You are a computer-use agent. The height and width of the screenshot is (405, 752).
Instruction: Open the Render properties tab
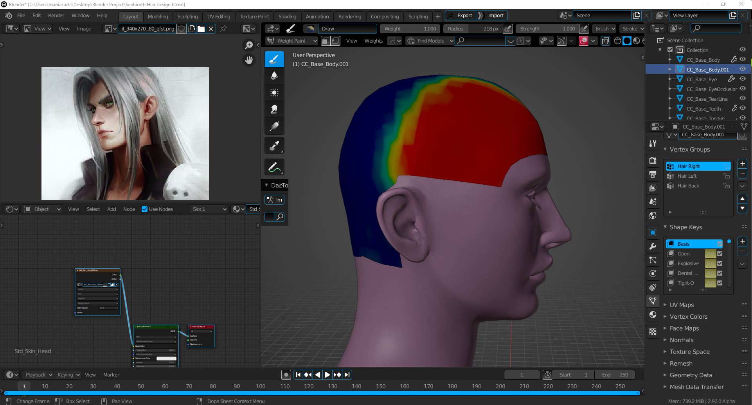653,161
